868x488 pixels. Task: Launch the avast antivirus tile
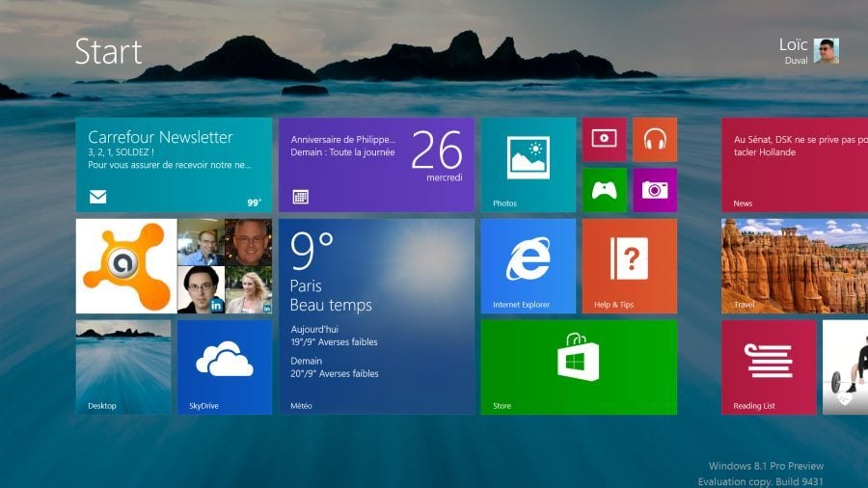tap(126, 265)
